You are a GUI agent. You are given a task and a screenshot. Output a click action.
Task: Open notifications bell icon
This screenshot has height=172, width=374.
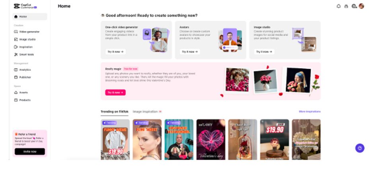tap(339, 6)
